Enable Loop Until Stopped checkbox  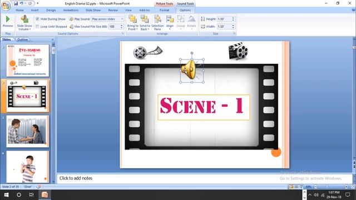click(x=37, y=27)
